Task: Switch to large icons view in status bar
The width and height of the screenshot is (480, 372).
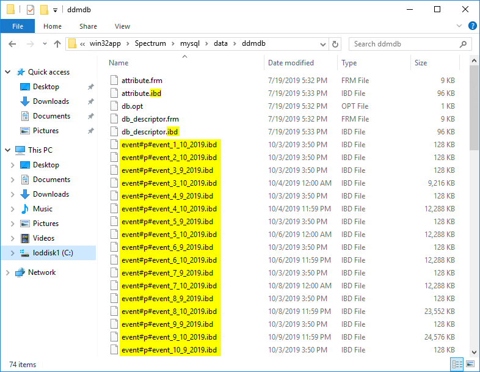Action: (x=470, y=365)
